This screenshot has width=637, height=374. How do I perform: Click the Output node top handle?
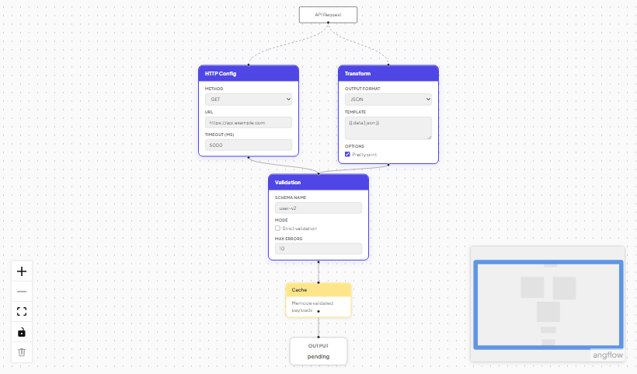point(318,337)
